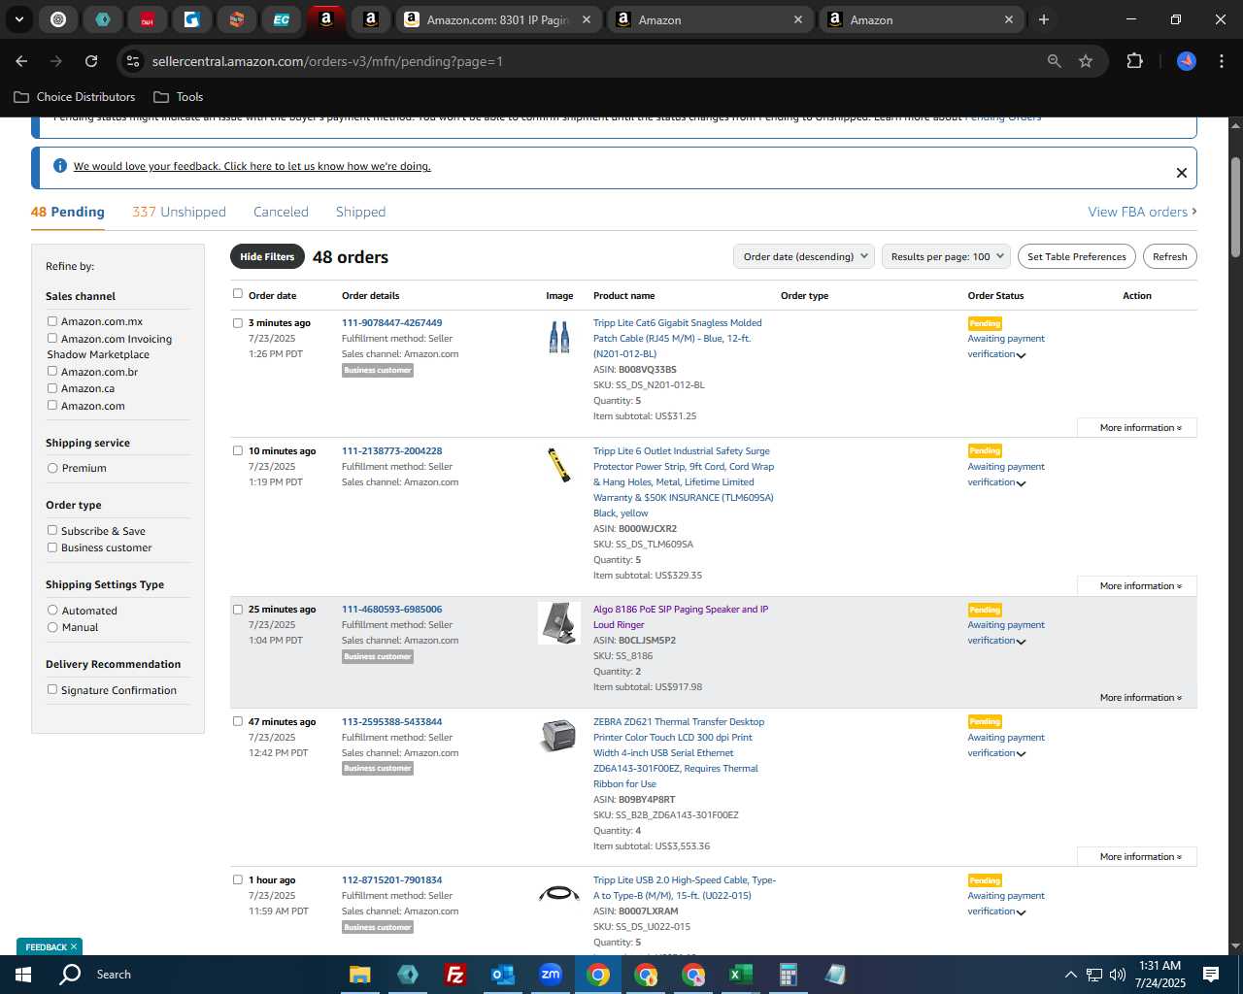
Task: Open the Order date (descending) sort dropdown
Action: click(x=804, y=256)
